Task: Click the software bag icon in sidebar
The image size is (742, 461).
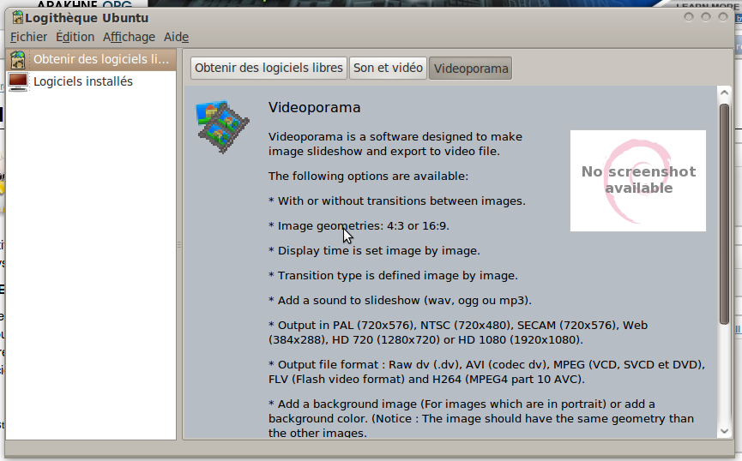Action: tap(18, 60)
